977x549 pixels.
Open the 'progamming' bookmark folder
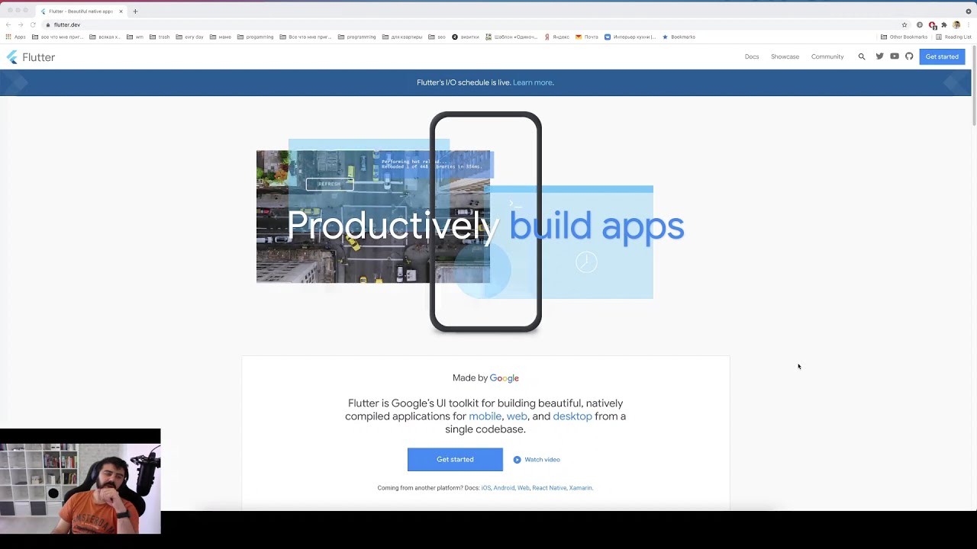[255, 37]
